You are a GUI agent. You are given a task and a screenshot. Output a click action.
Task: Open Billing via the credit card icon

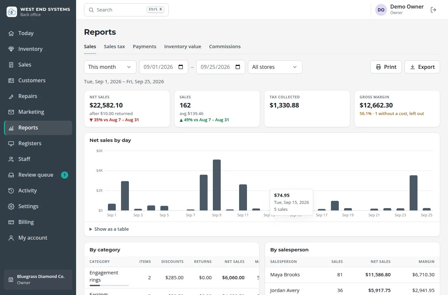click(x=11, y=222)
